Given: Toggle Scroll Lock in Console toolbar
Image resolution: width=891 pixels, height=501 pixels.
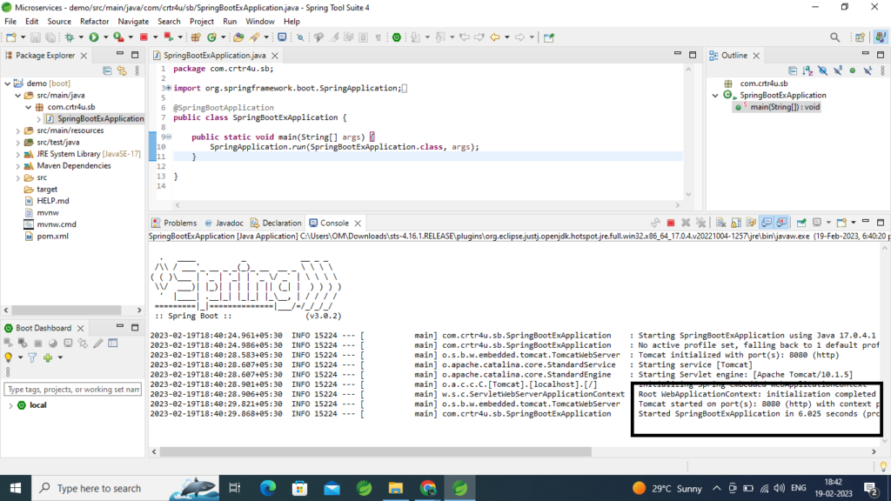Looking at the screenshot, I should [x=736, y=223].
